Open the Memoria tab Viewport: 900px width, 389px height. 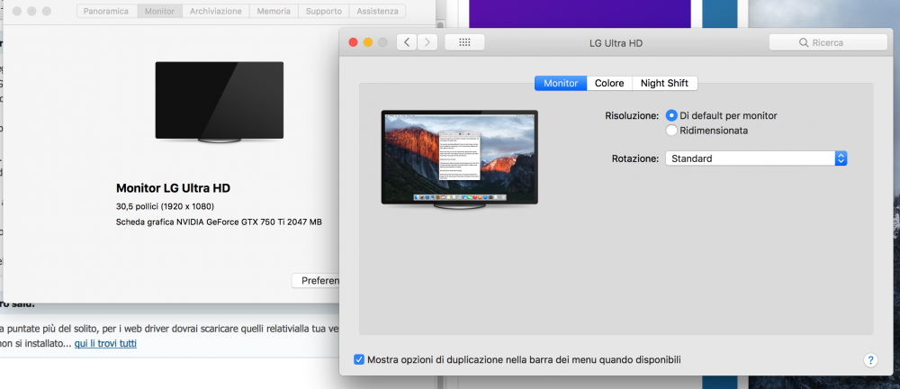pos(274,11)
